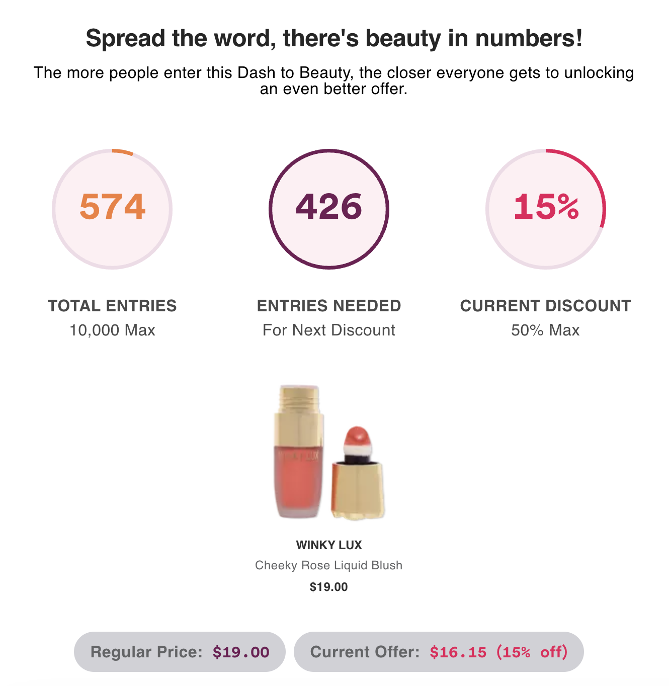Click the orange progress arc on entries circle
This screenshot has height=686, width=669.
tap(123, 151)
